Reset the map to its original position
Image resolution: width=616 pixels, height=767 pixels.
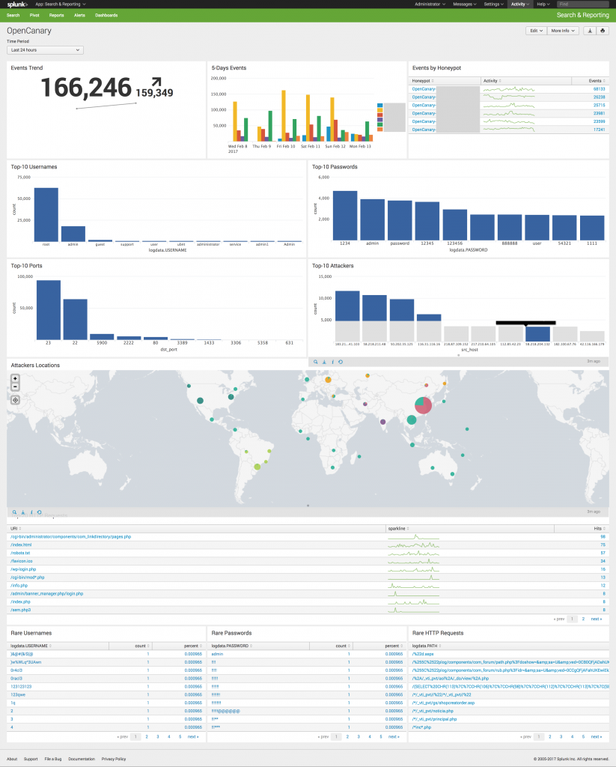click(15, 400)
